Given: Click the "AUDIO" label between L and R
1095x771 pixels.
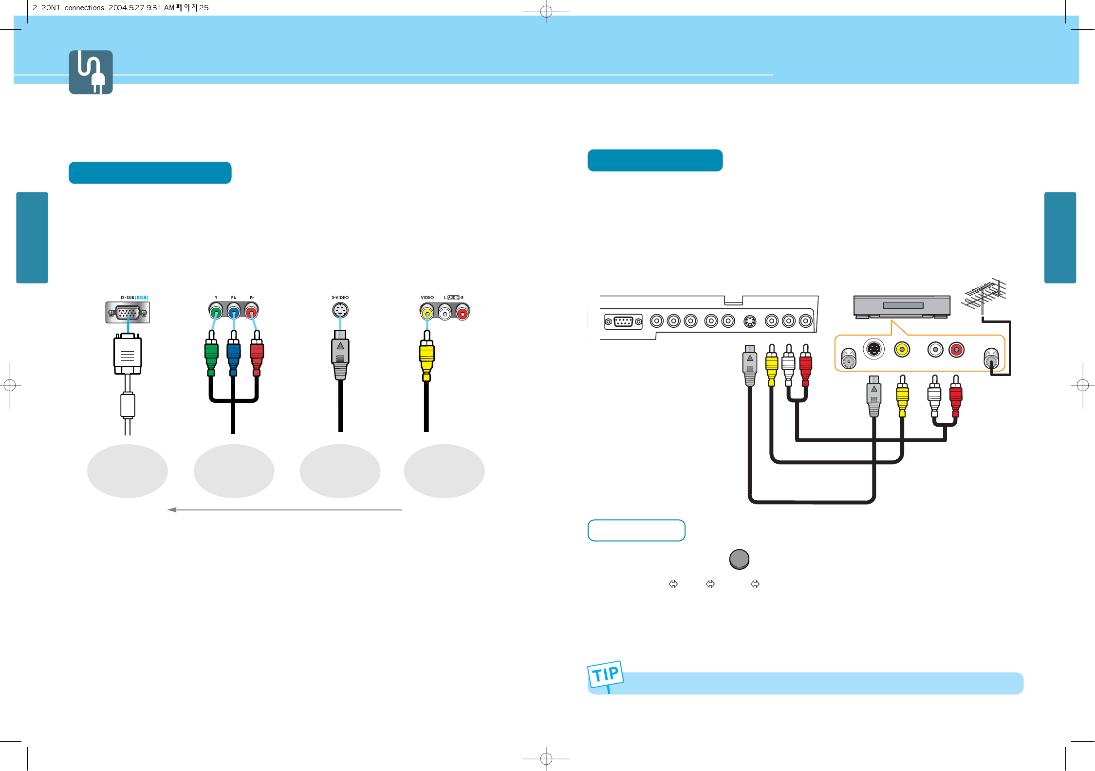Looking at the screenshot, I should pos(453,298).
